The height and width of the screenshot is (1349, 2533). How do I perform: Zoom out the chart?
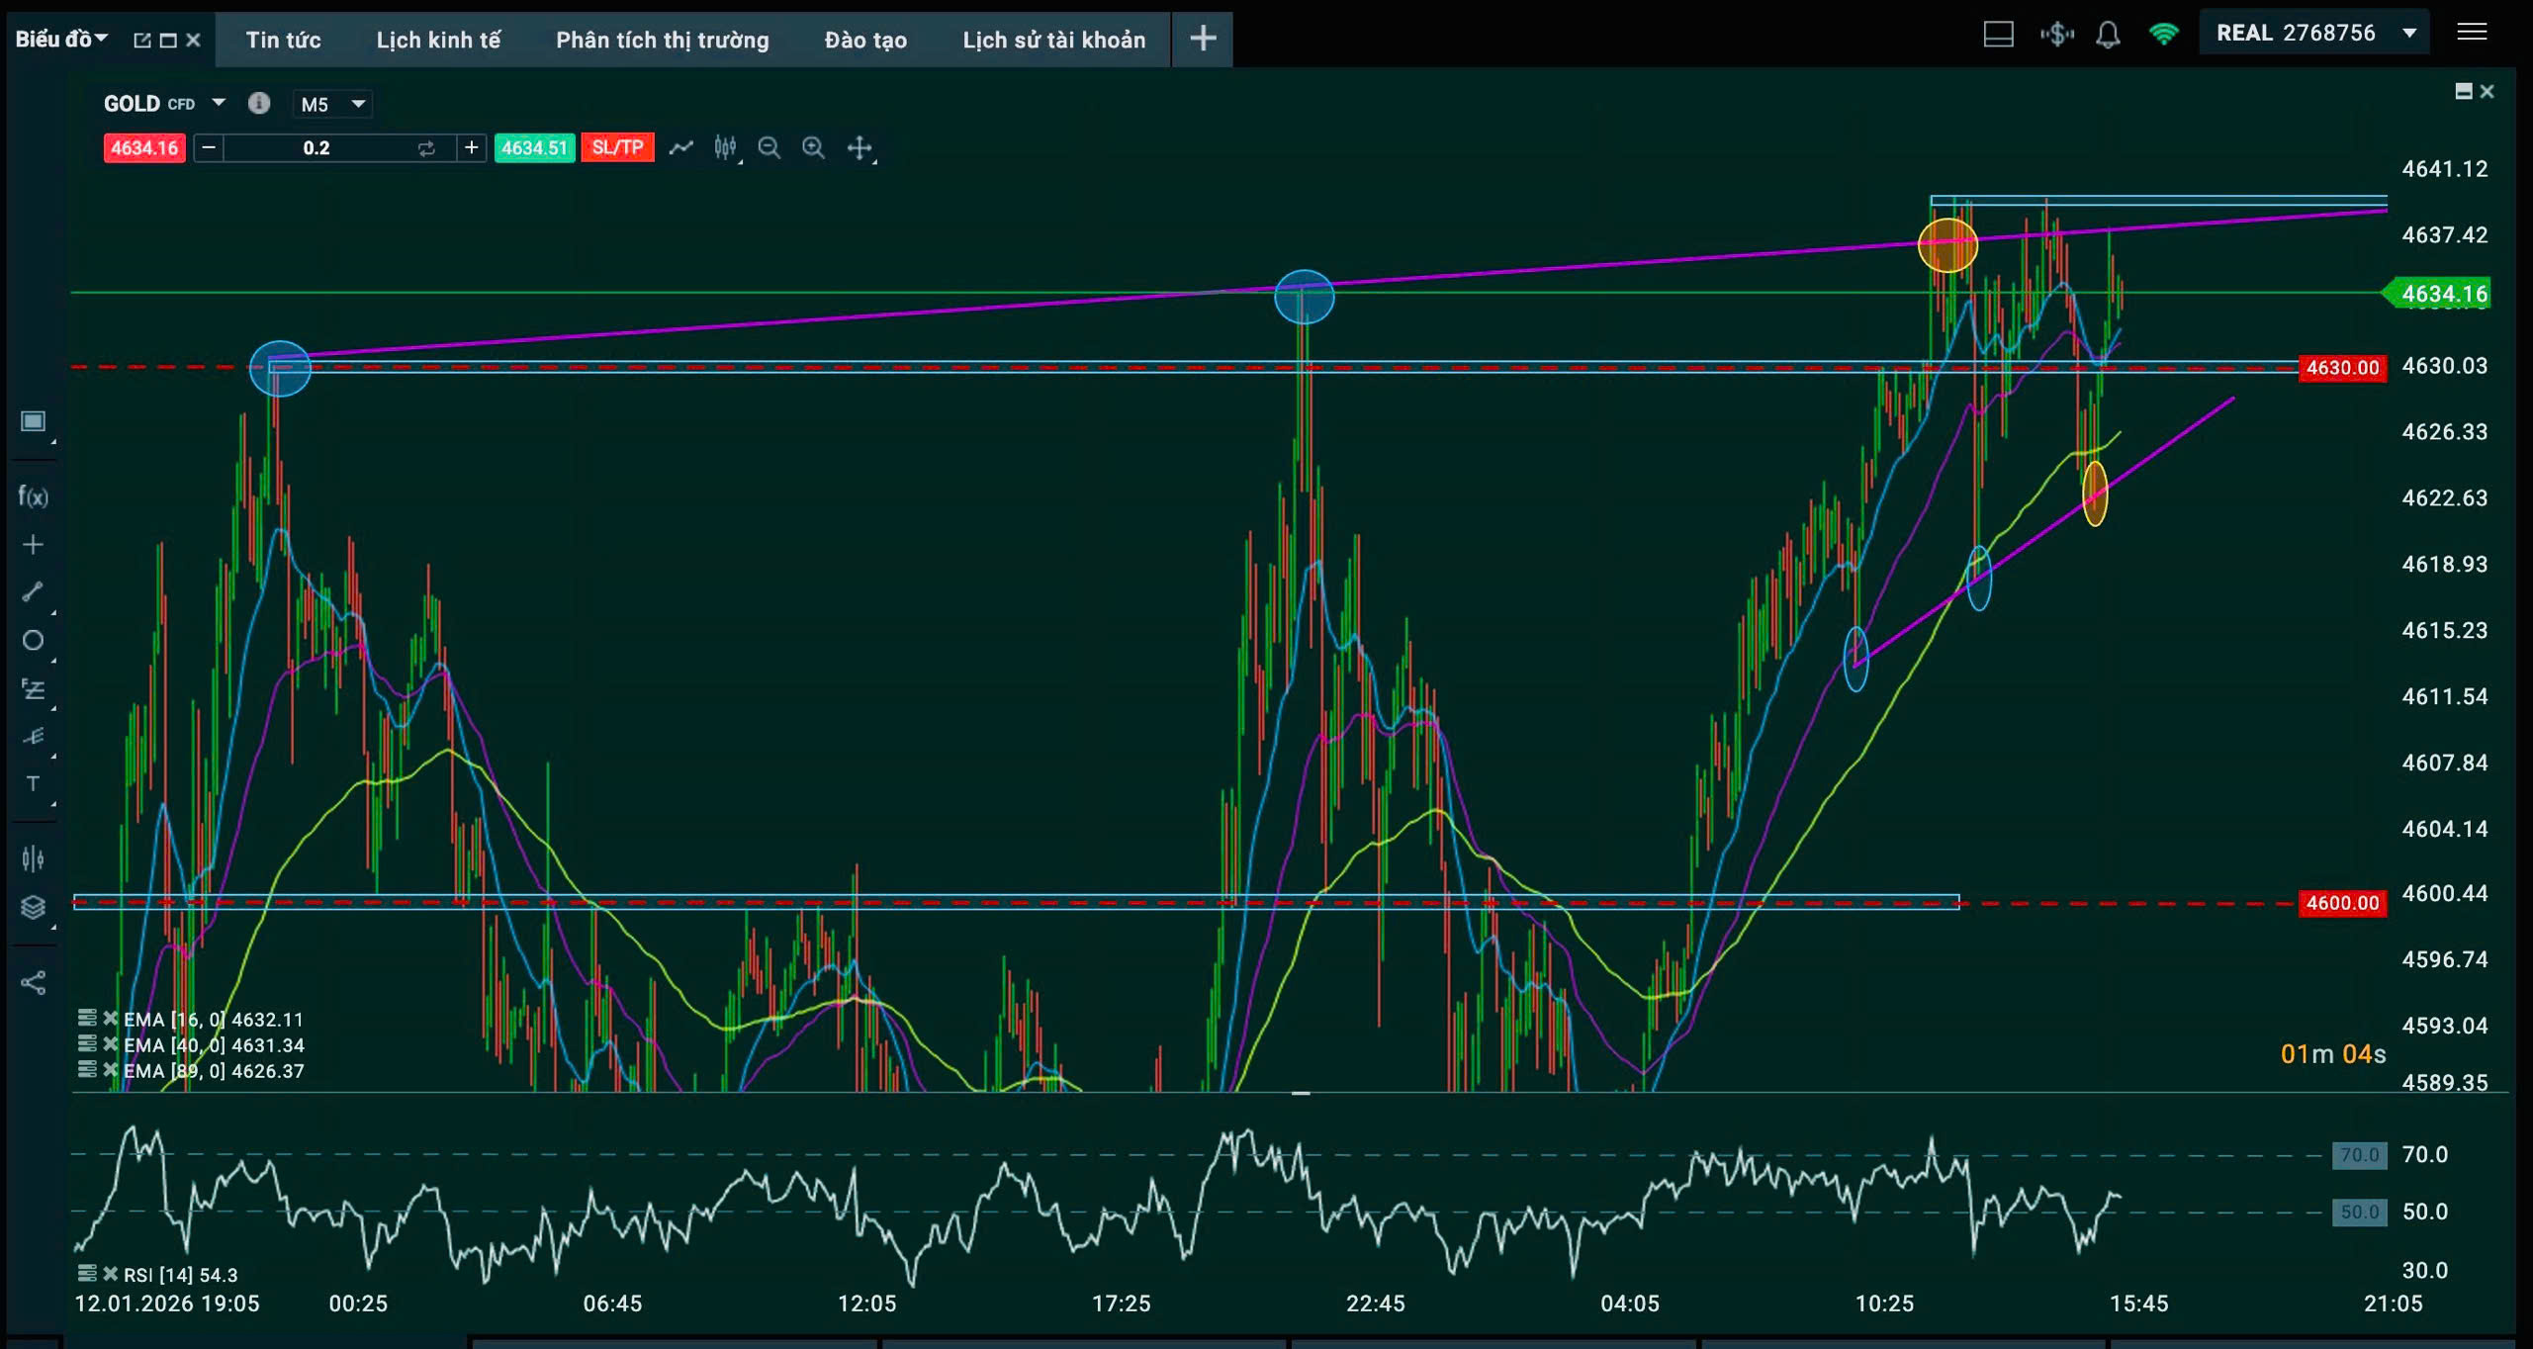pos(769,148)
